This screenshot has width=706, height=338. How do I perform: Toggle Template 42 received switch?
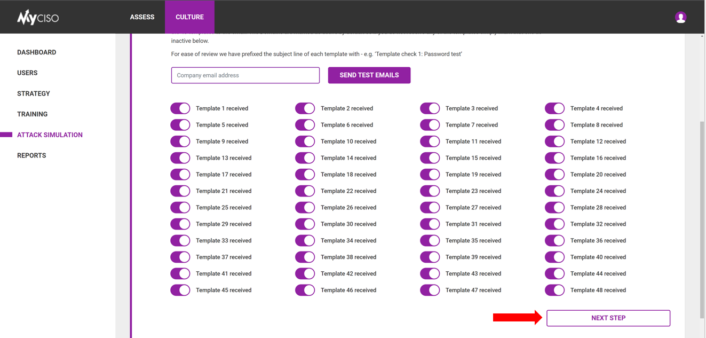click(305, 274)
